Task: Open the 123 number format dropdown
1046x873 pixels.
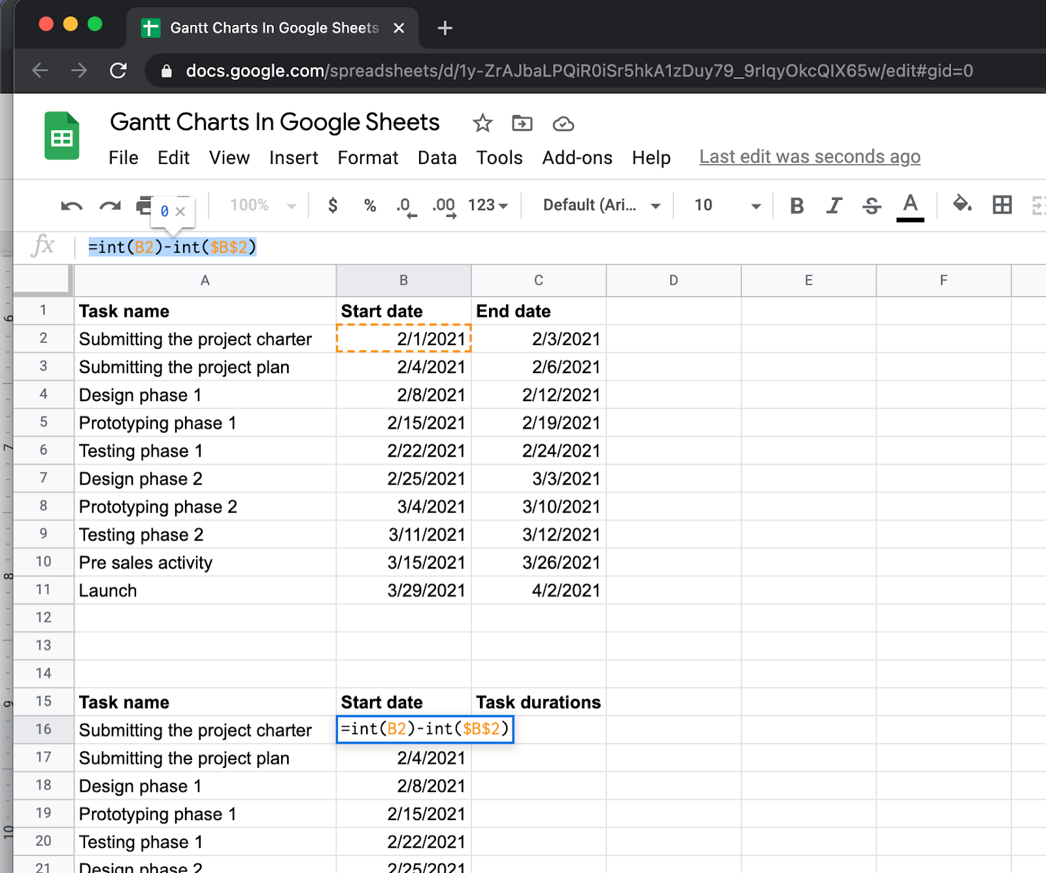Action: (488, 205)
